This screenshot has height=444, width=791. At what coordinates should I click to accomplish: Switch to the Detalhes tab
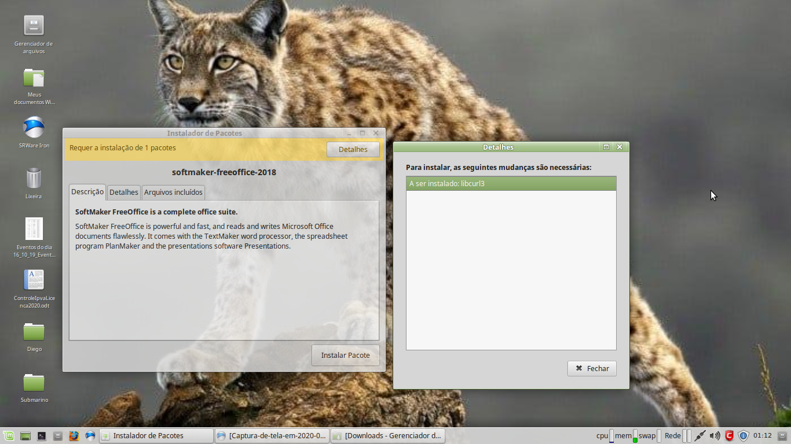click(124, 192)
